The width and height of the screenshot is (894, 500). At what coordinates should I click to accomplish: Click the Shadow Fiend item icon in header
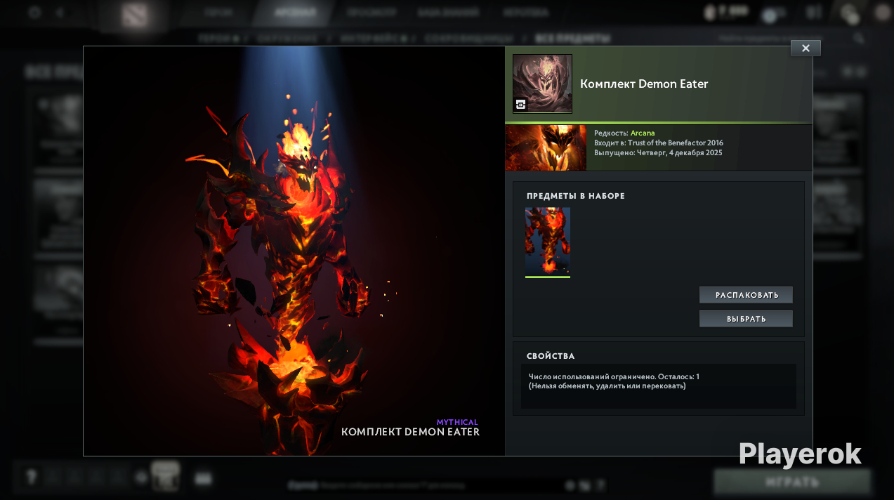coord(542,84)
